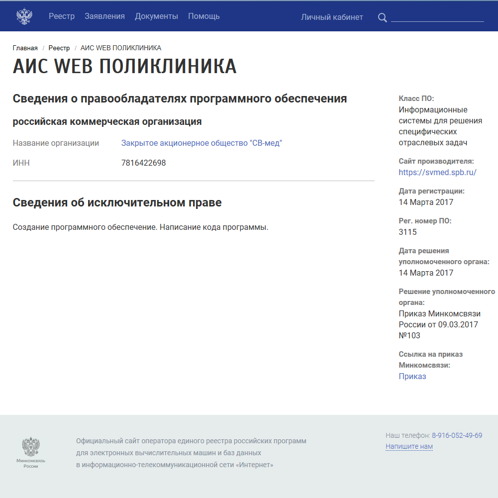
Task: Click the Главная breadcrumb link
Action: click(25, 48)
